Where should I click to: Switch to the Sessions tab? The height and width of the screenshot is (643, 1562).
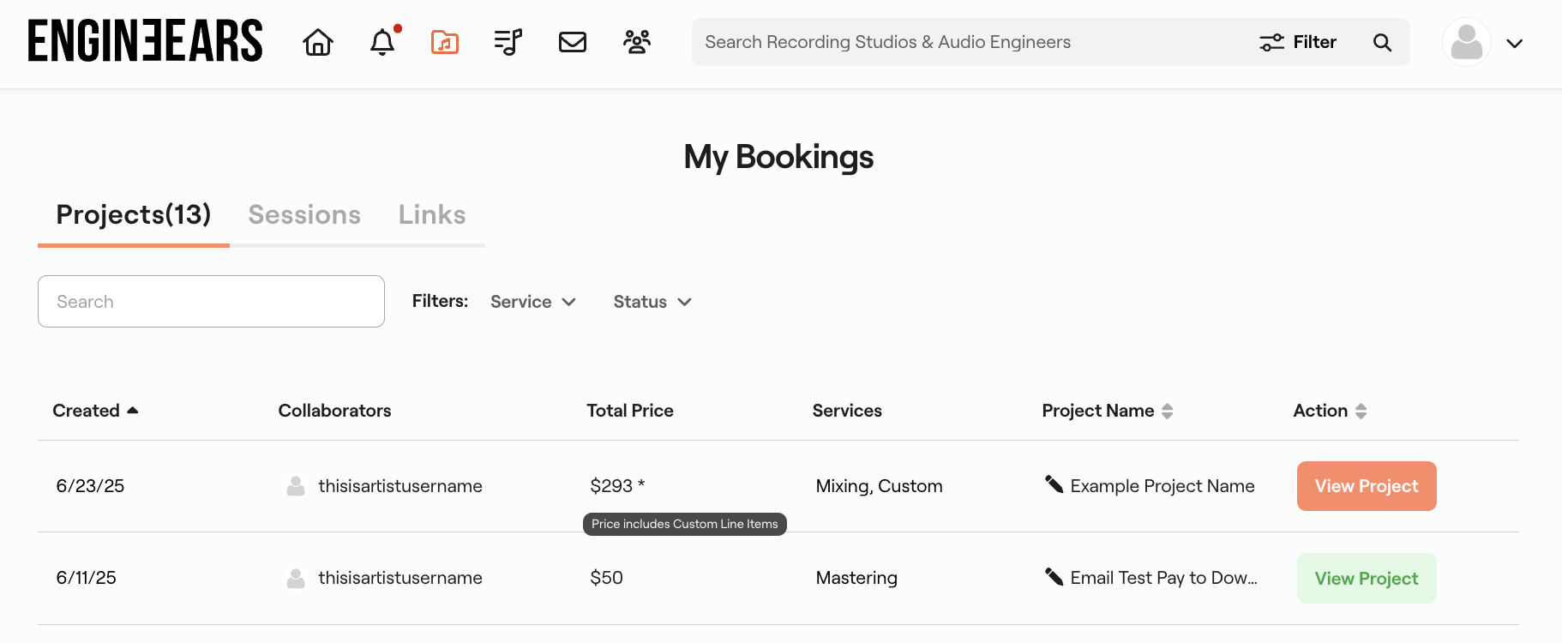point(304,214)
